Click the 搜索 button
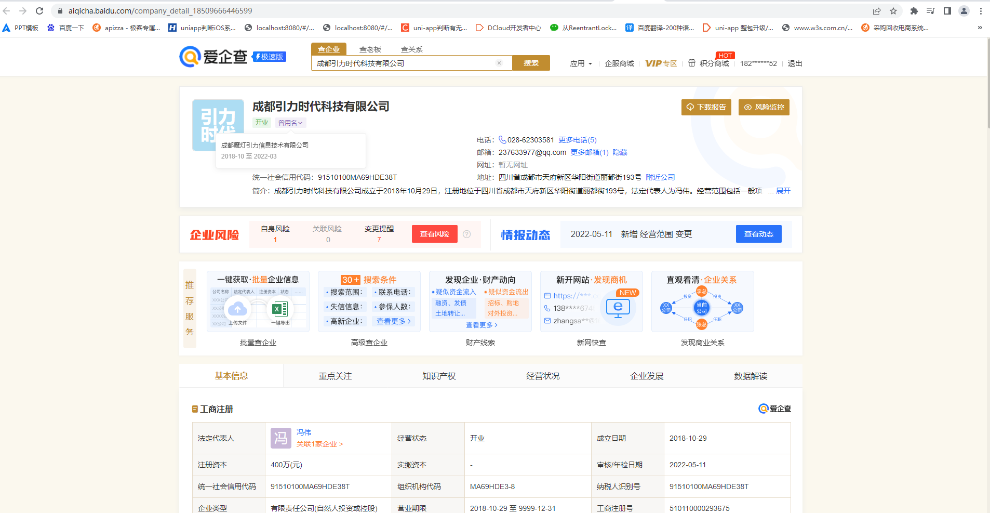 (531, 63)
